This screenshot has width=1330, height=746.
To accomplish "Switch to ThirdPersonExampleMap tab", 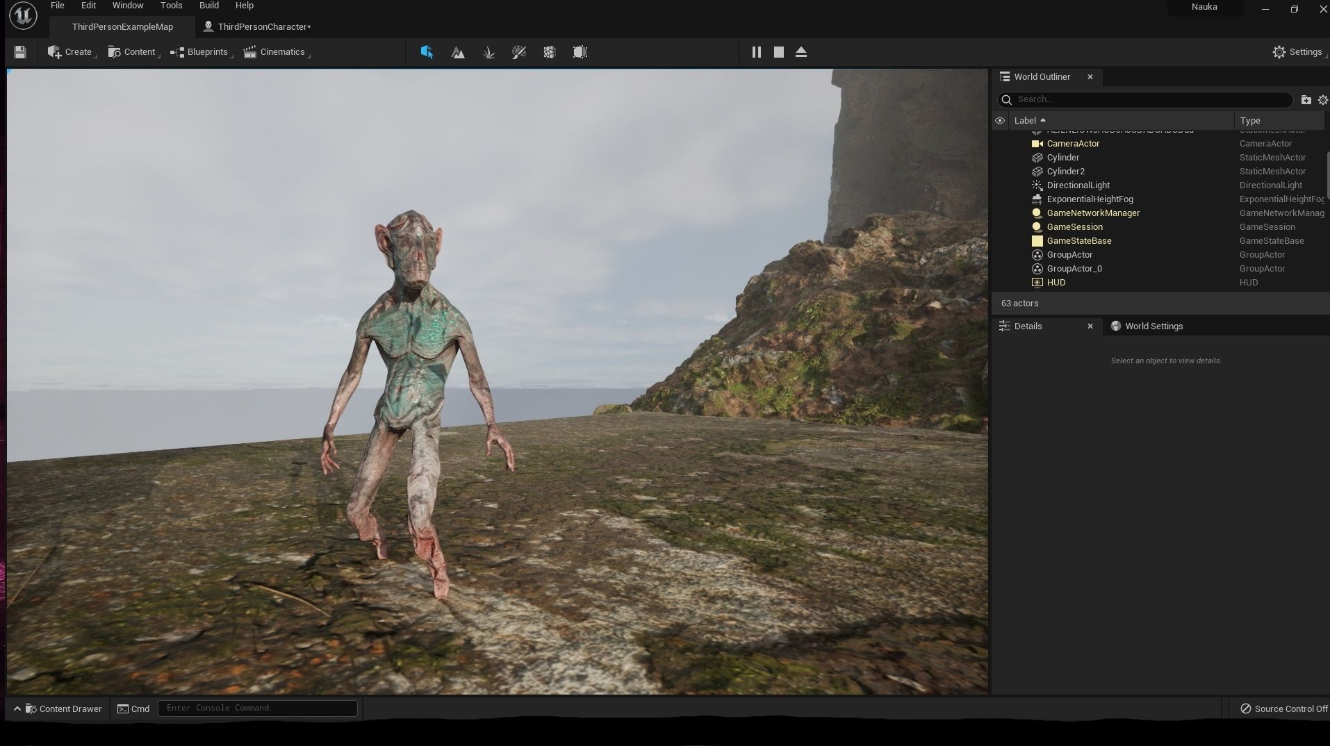I will 122,27.
